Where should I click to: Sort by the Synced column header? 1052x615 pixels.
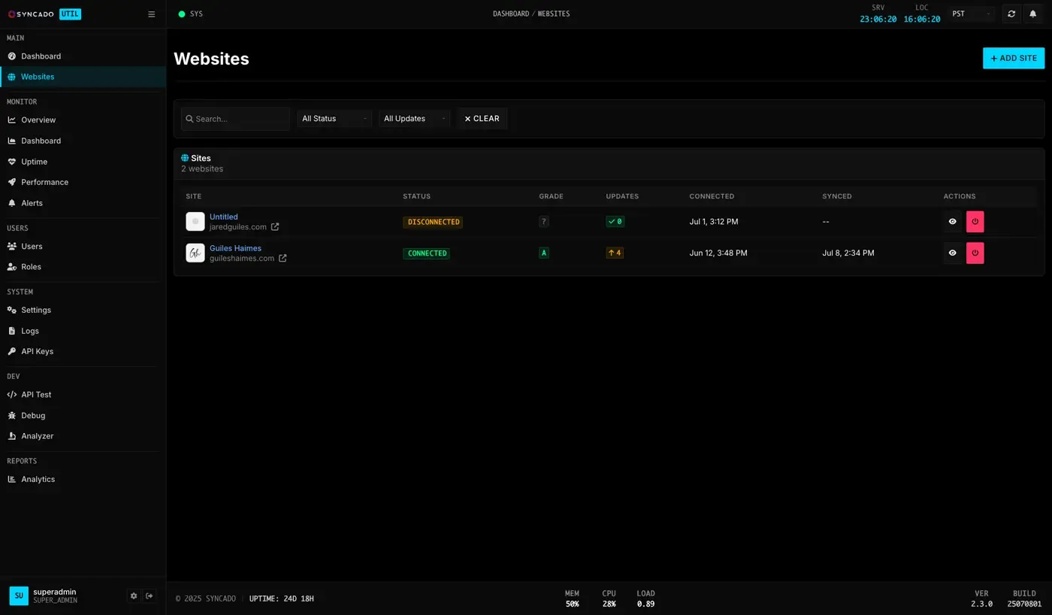click(x=837, y=196)
